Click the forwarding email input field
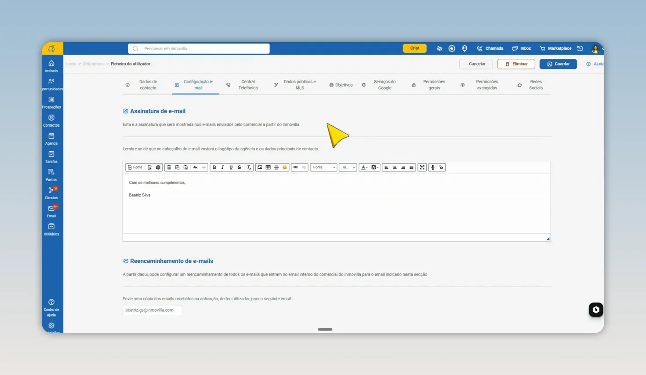 [152, 310]
